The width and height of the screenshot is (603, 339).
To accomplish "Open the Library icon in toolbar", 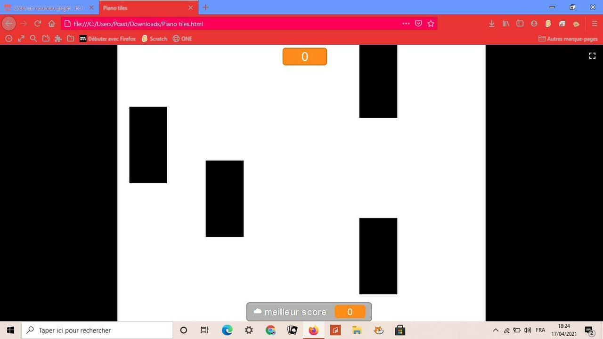I will pos(505,24).
